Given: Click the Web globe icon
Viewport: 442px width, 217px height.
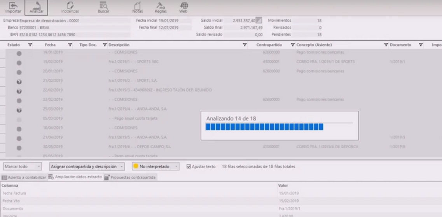Looking at the screenshot, I should (183, 7).
